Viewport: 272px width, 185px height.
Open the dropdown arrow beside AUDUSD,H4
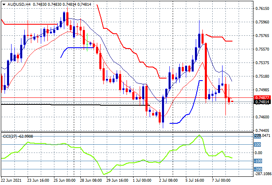(3, 4)
